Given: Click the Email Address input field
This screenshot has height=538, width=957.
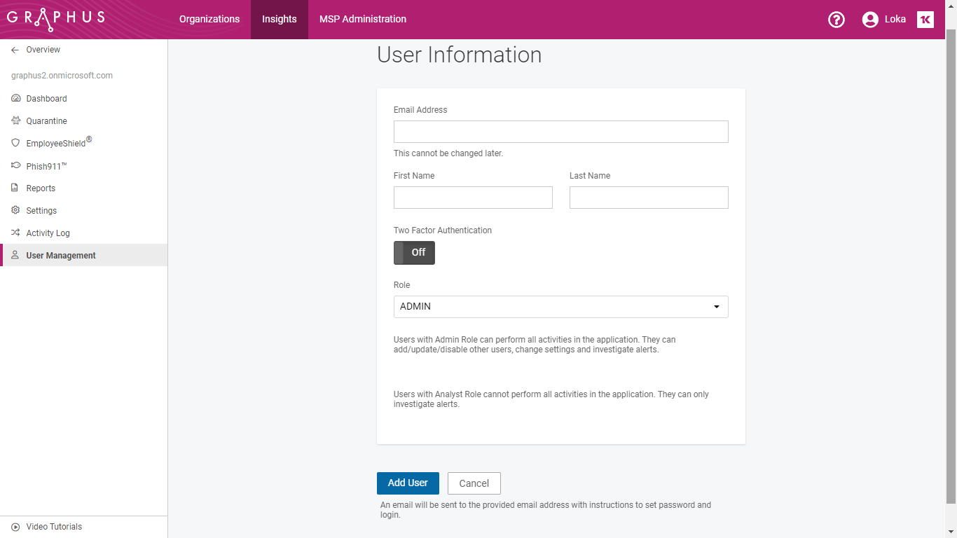Looking at the screenshot, I should click(560, 132).
